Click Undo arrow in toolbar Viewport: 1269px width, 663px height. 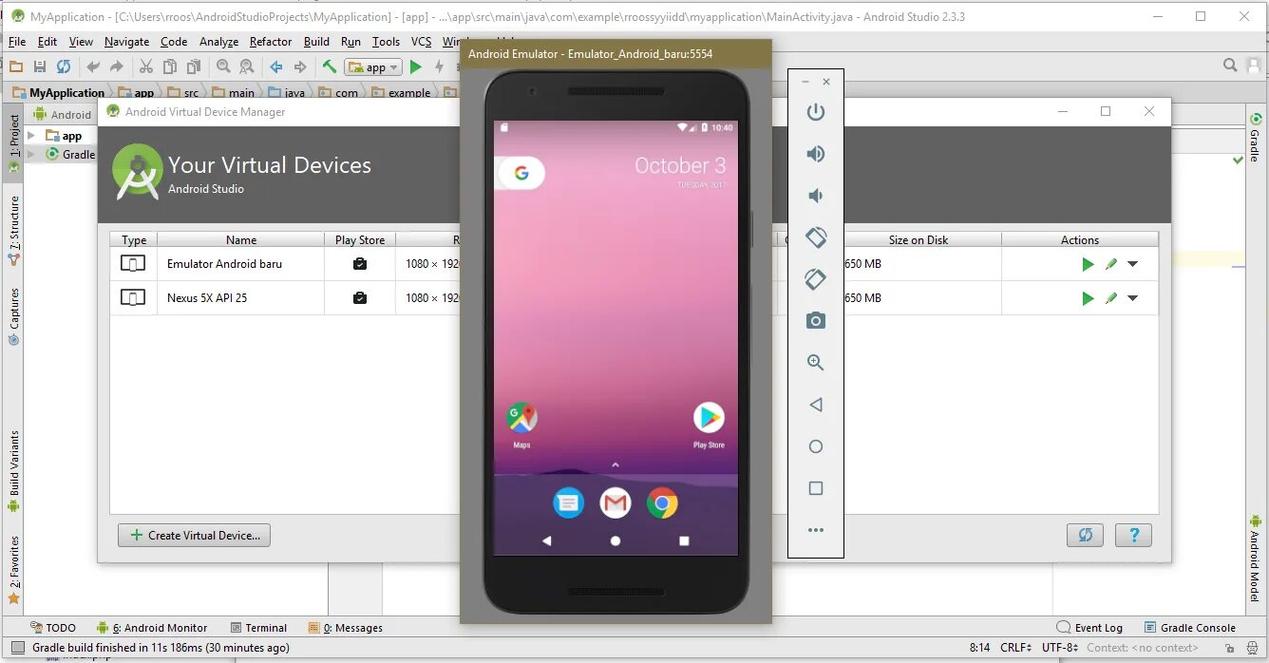(92, 66)
